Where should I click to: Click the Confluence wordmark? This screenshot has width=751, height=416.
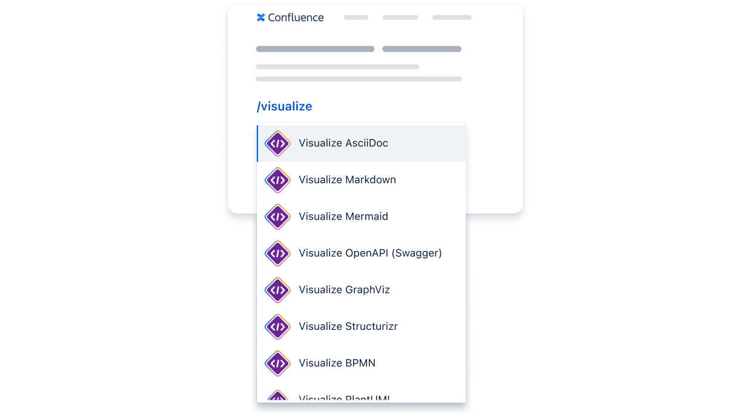(296, 18)
